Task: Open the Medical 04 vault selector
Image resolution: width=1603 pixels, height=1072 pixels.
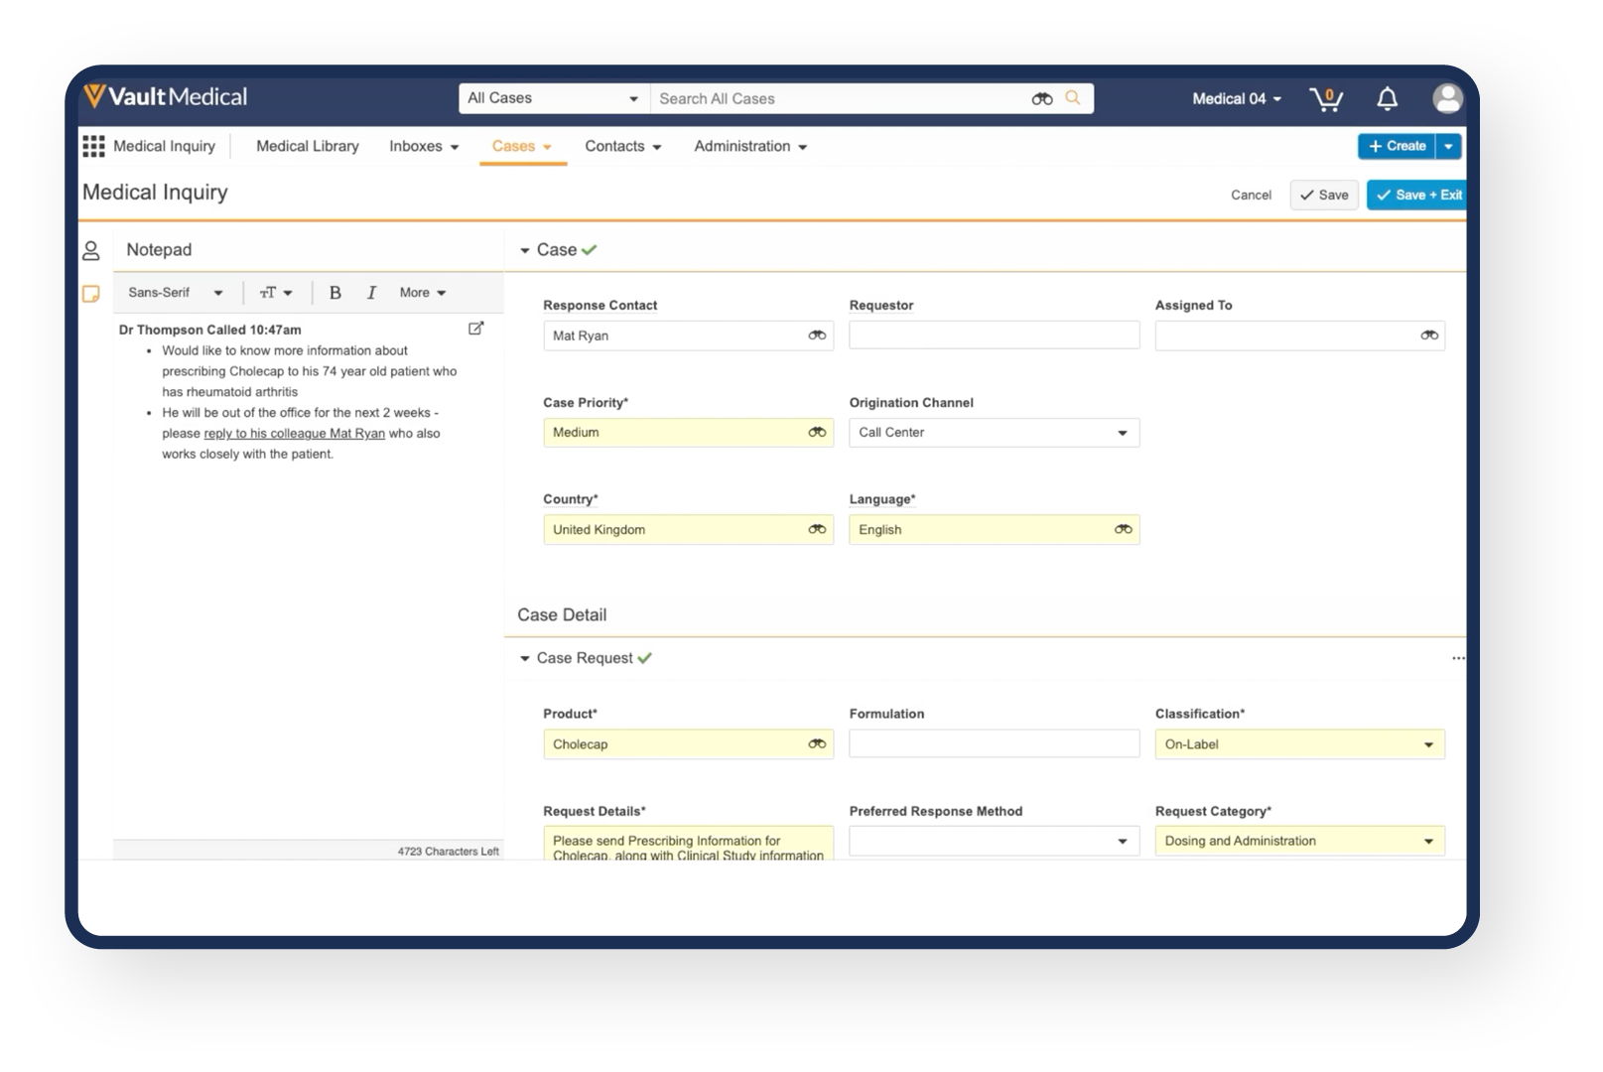Action: pos(1237,98)
